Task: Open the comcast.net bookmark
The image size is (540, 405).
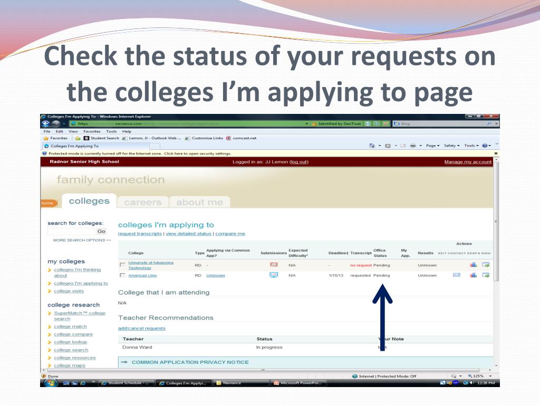Action: pyautogui.click(x=241, y=138)
